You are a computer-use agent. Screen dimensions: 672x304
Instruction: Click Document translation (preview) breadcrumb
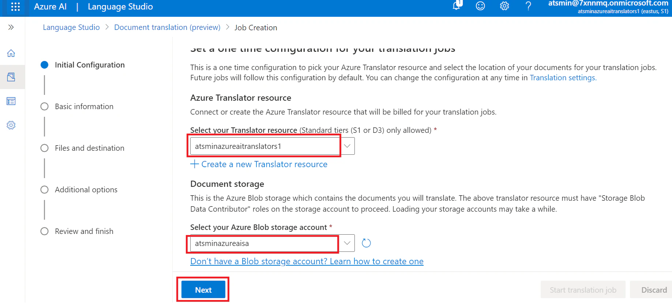click(167, 27)
